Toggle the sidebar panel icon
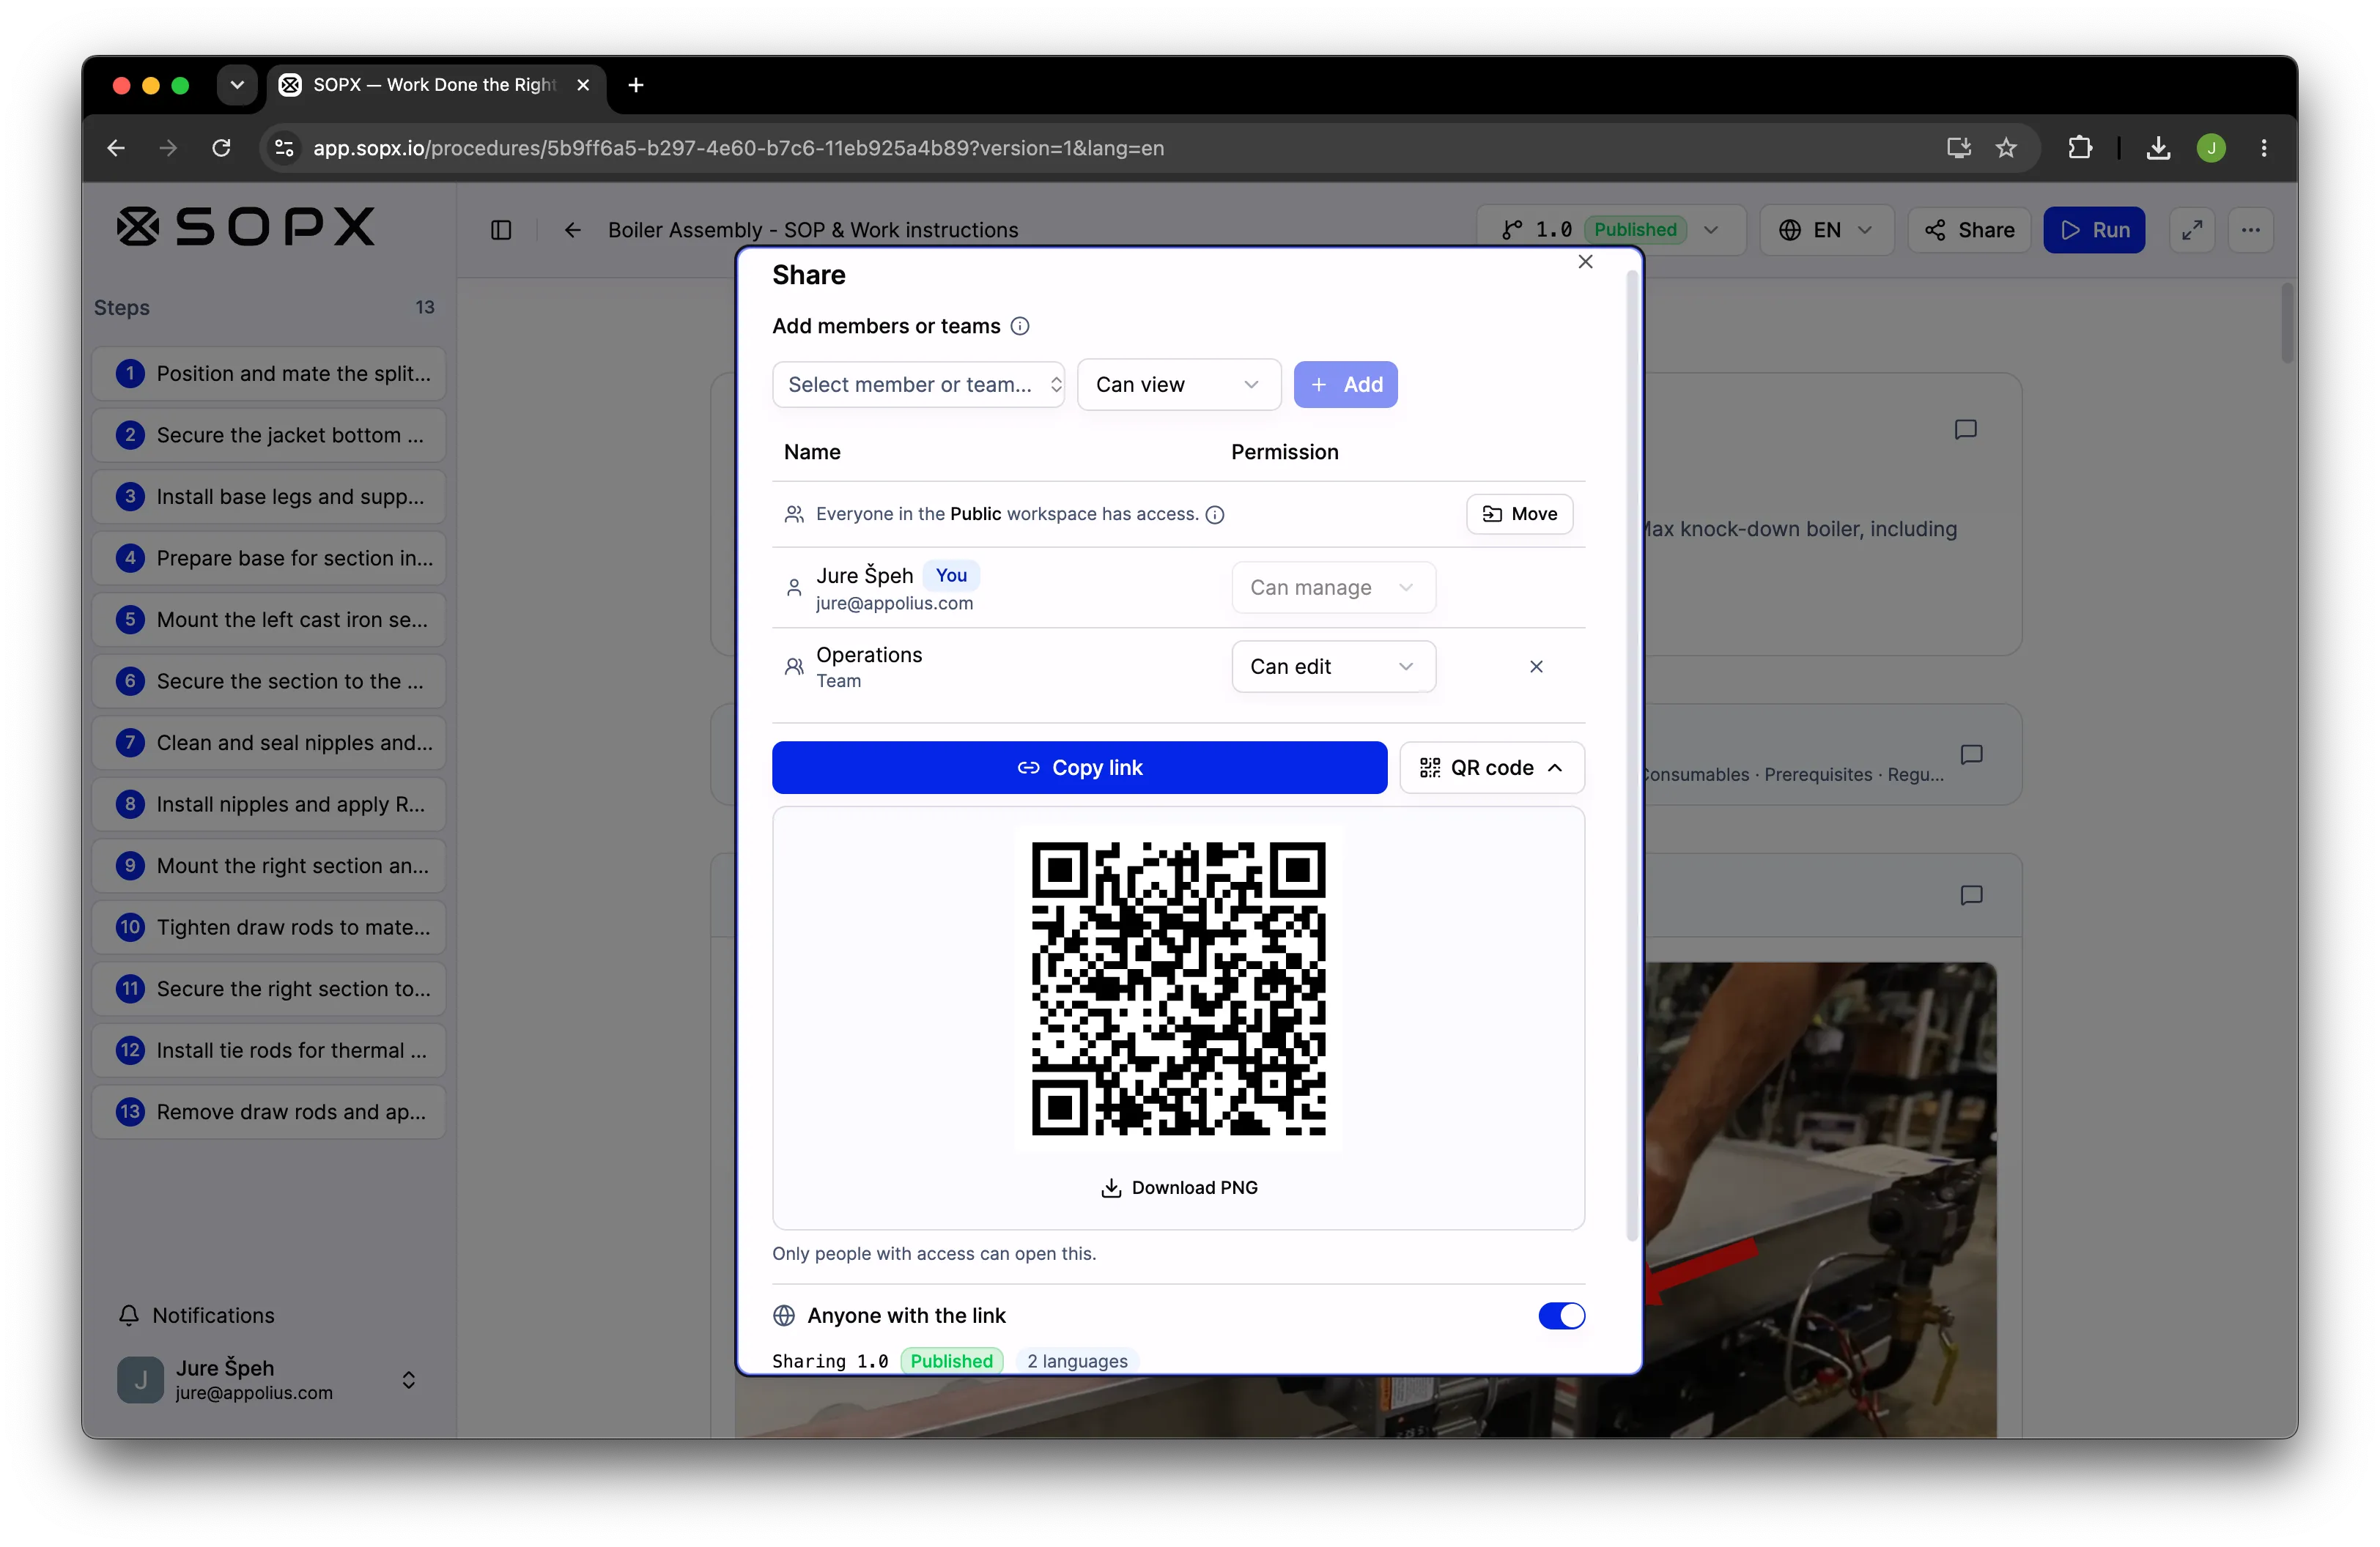 tap(501, 230)
